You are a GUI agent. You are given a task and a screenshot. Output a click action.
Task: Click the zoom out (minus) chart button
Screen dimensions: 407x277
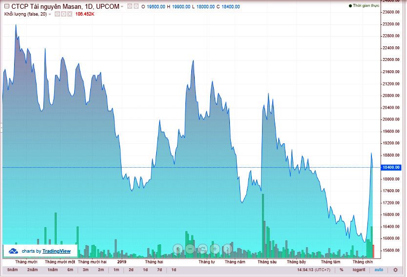click(x=190, y=249)
